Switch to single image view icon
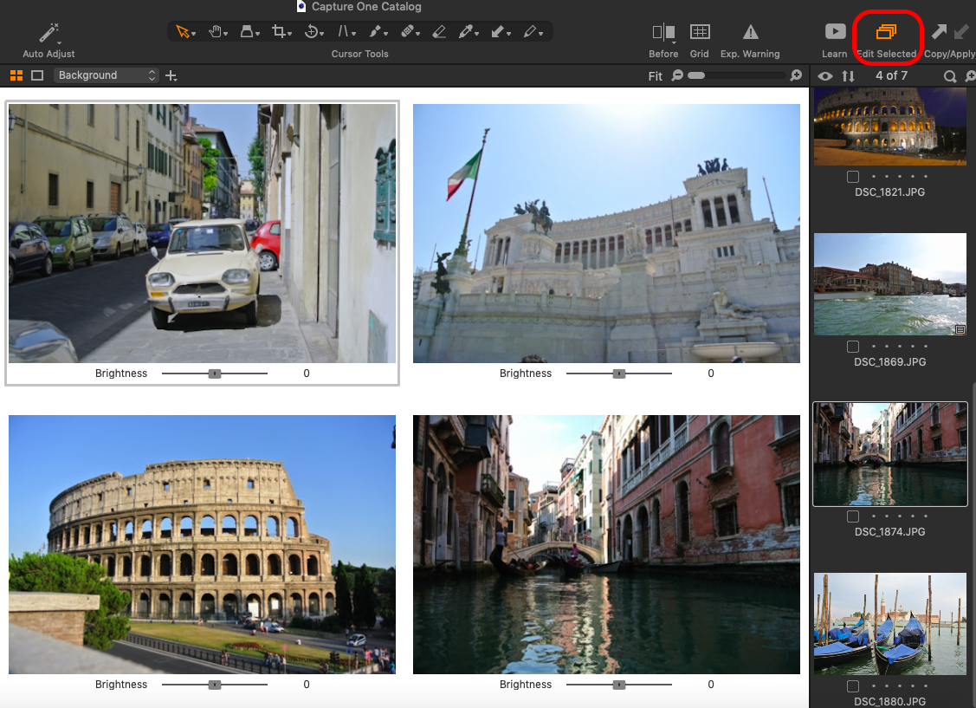Screen dimensions: 976x708 pos(37,75)
